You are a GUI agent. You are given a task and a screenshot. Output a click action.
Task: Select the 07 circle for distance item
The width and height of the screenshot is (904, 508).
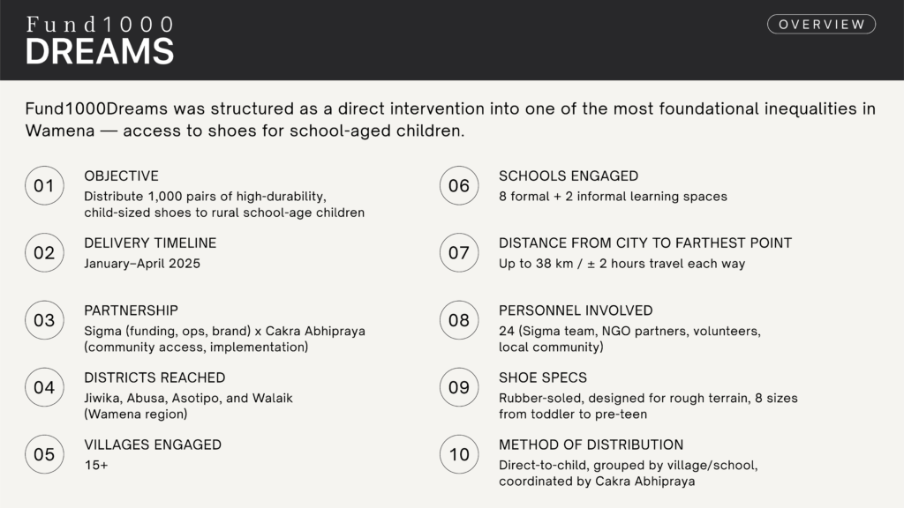[459, 253]
